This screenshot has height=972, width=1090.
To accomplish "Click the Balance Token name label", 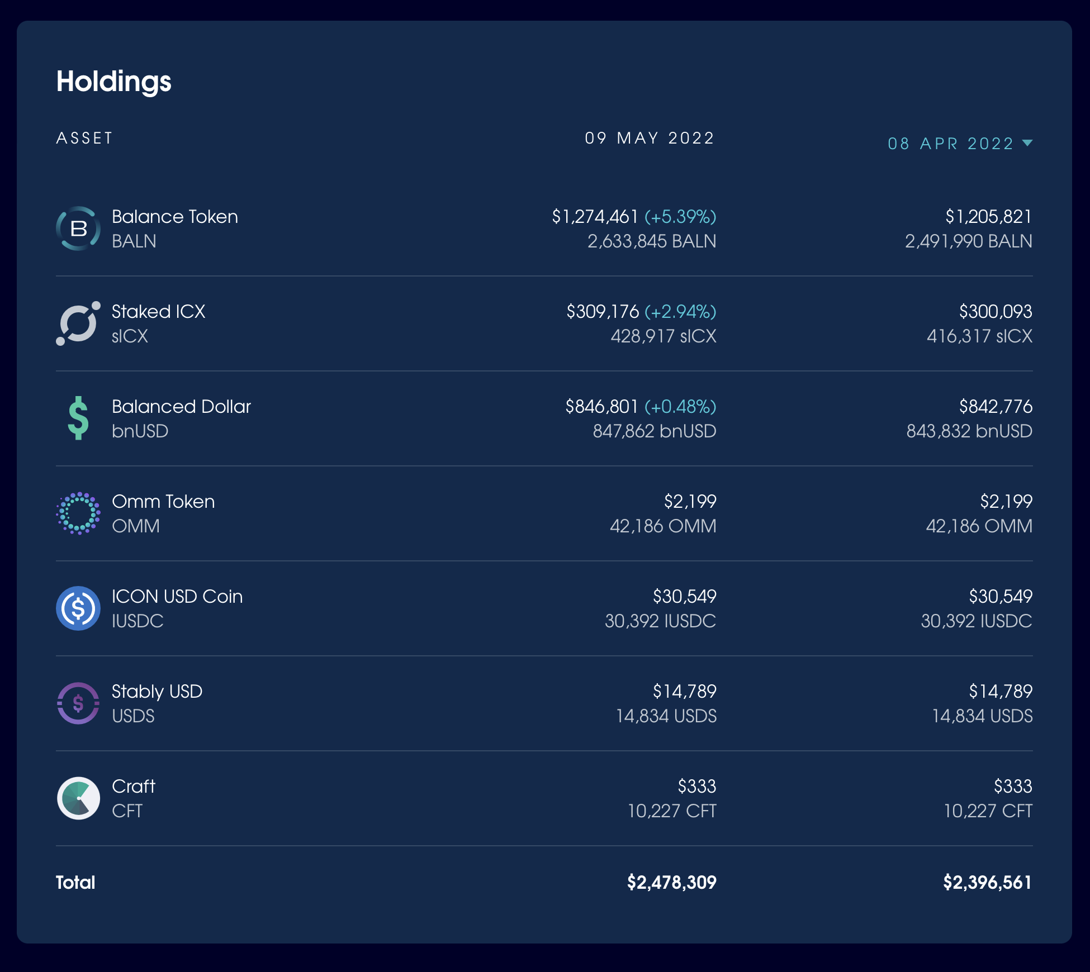I will pyautogui.click(x=174, y=217).
